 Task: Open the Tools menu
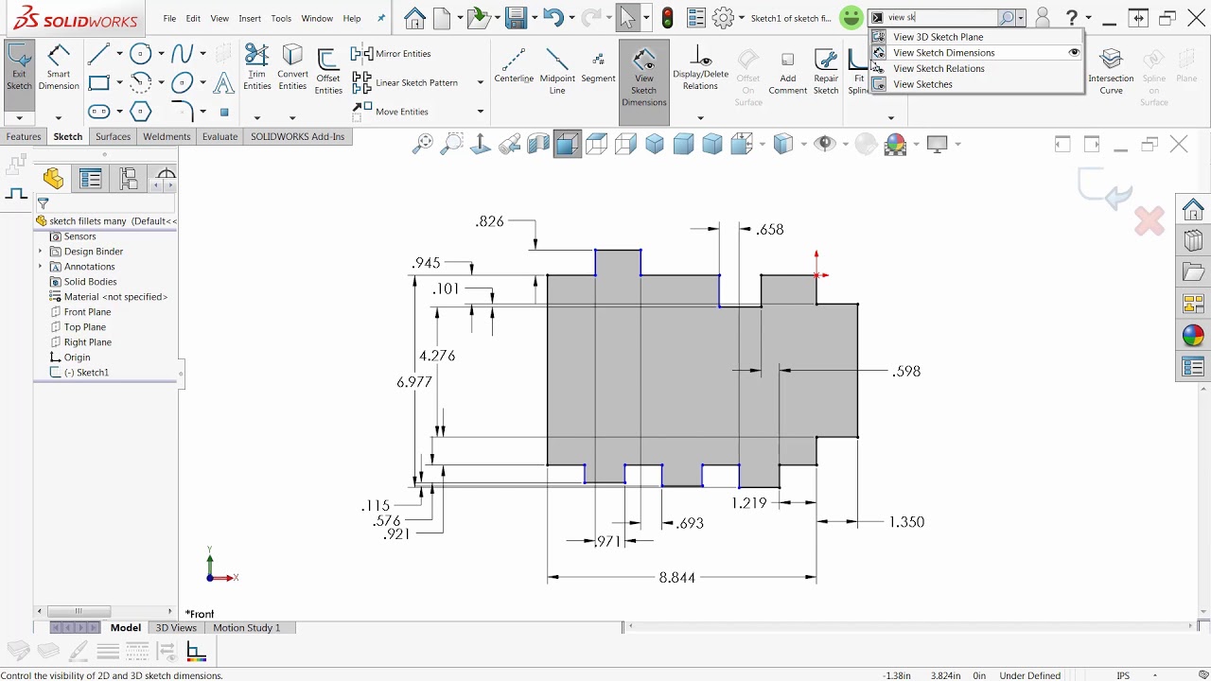coord(281,18)
